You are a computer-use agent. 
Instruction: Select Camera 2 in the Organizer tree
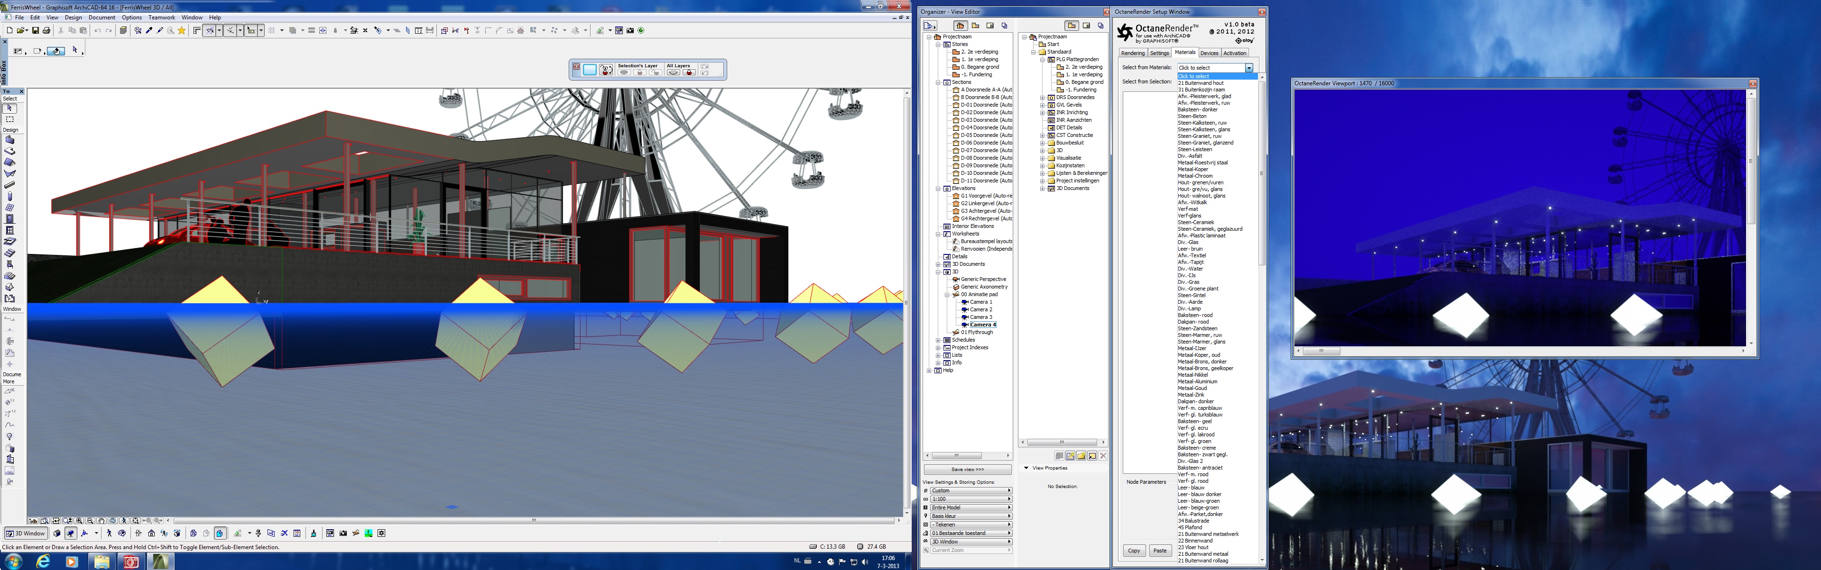(x=980, y=309)
